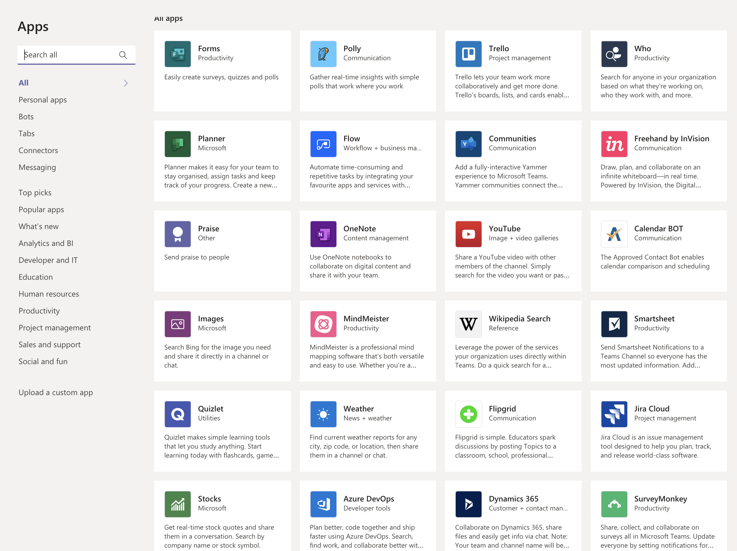Focus the Search all field

pyautogui.click(x=76, y=55)
